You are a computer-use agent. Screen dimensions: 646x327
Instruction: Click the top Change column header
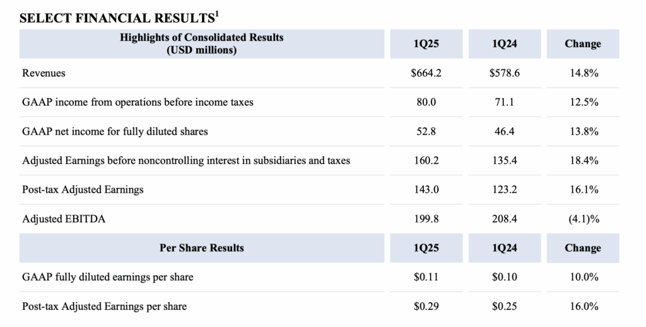583,43
